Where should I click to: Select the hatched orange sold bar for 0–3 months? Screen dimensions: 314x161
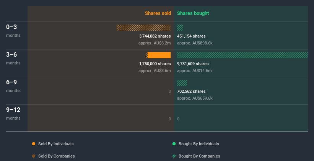pos(144,28)
